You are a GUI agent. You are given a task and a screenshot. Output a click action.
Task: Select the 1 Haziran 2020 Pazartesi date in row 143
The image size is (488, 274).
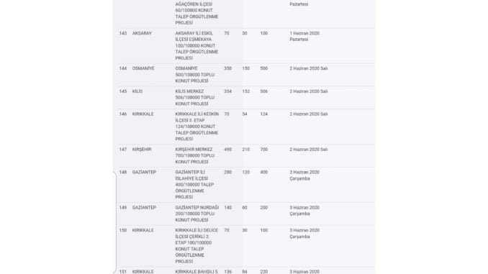304,37
